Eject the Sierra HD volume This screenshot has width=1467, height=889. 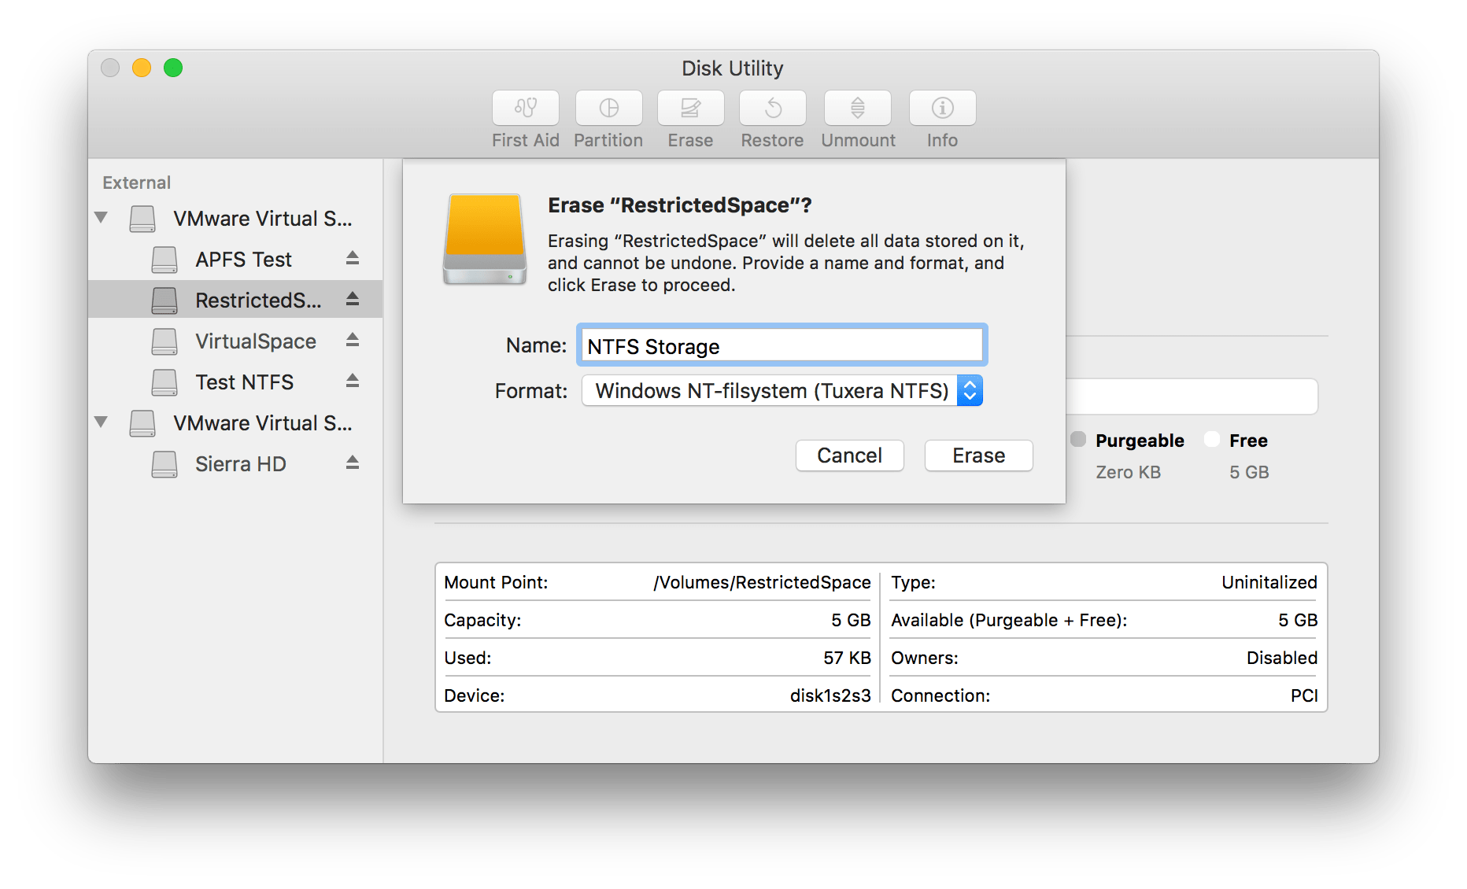pos(352,463)
